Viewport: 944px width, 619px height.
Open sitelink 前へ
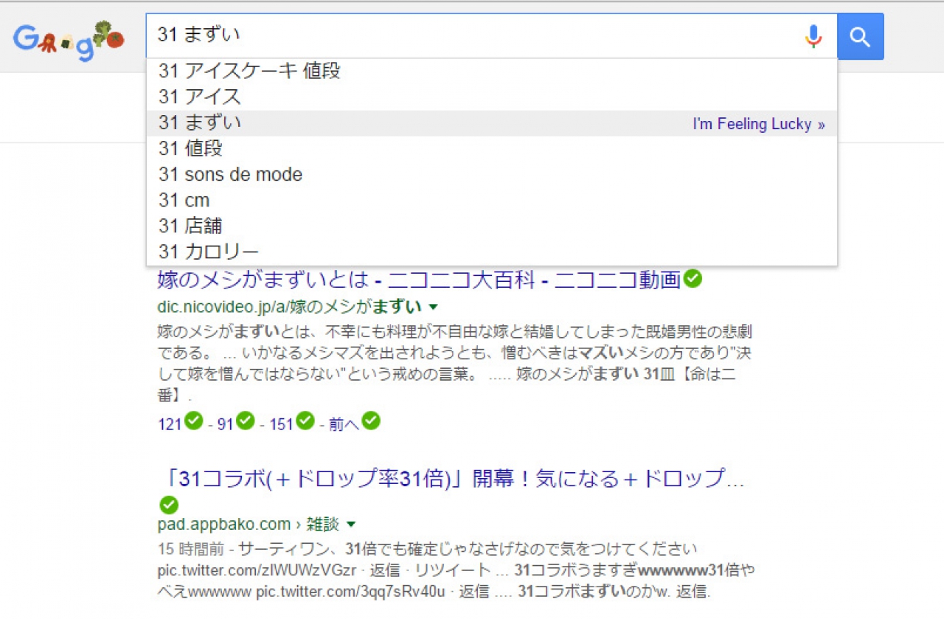[x=344, y=424]
